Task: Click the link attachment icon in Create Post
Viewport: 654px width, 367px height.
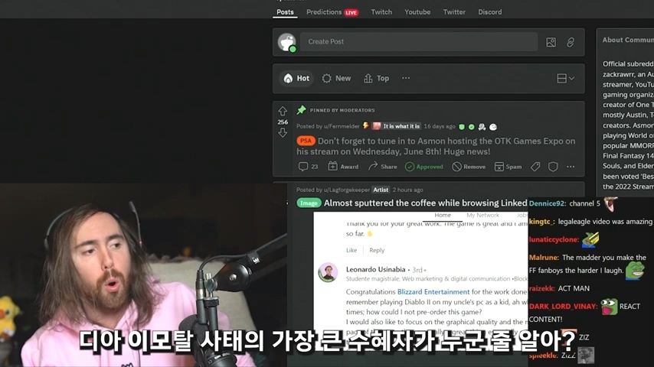Action: [x=571, y=42]
